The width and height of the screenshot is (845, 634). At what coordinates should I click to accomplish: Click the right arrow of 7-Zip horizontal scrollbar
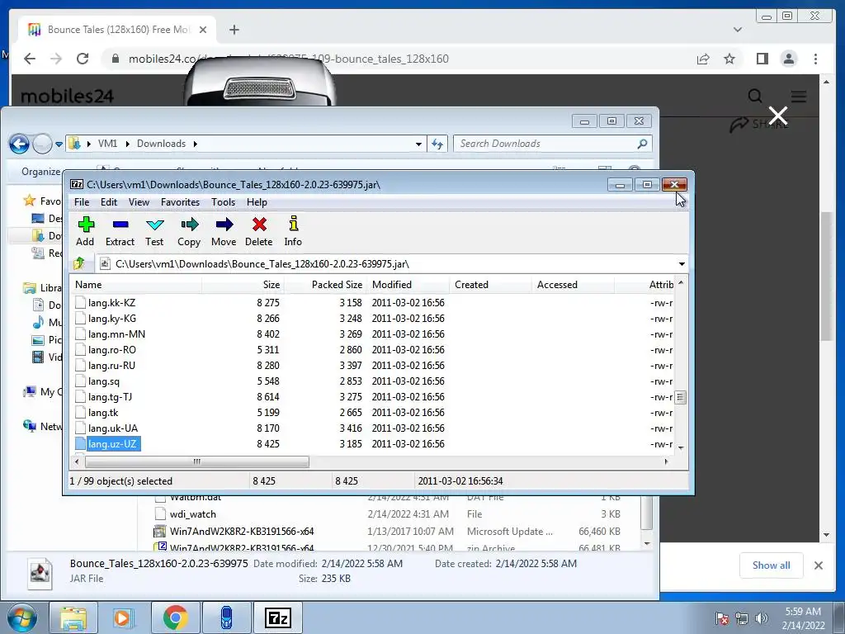(x=667, y=461)
